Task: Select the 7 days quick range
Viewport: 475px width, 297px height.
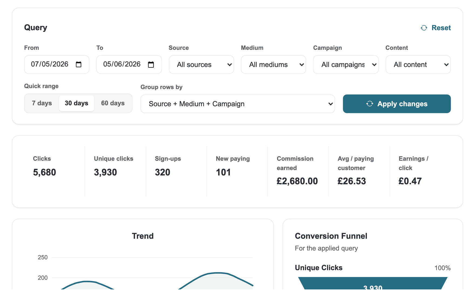Action: point(42,103)
